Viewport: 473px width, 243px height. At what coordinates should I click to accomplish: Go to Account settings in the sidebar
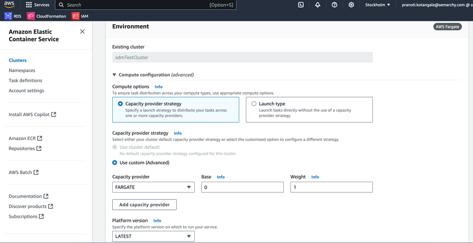tap(26, 91)
